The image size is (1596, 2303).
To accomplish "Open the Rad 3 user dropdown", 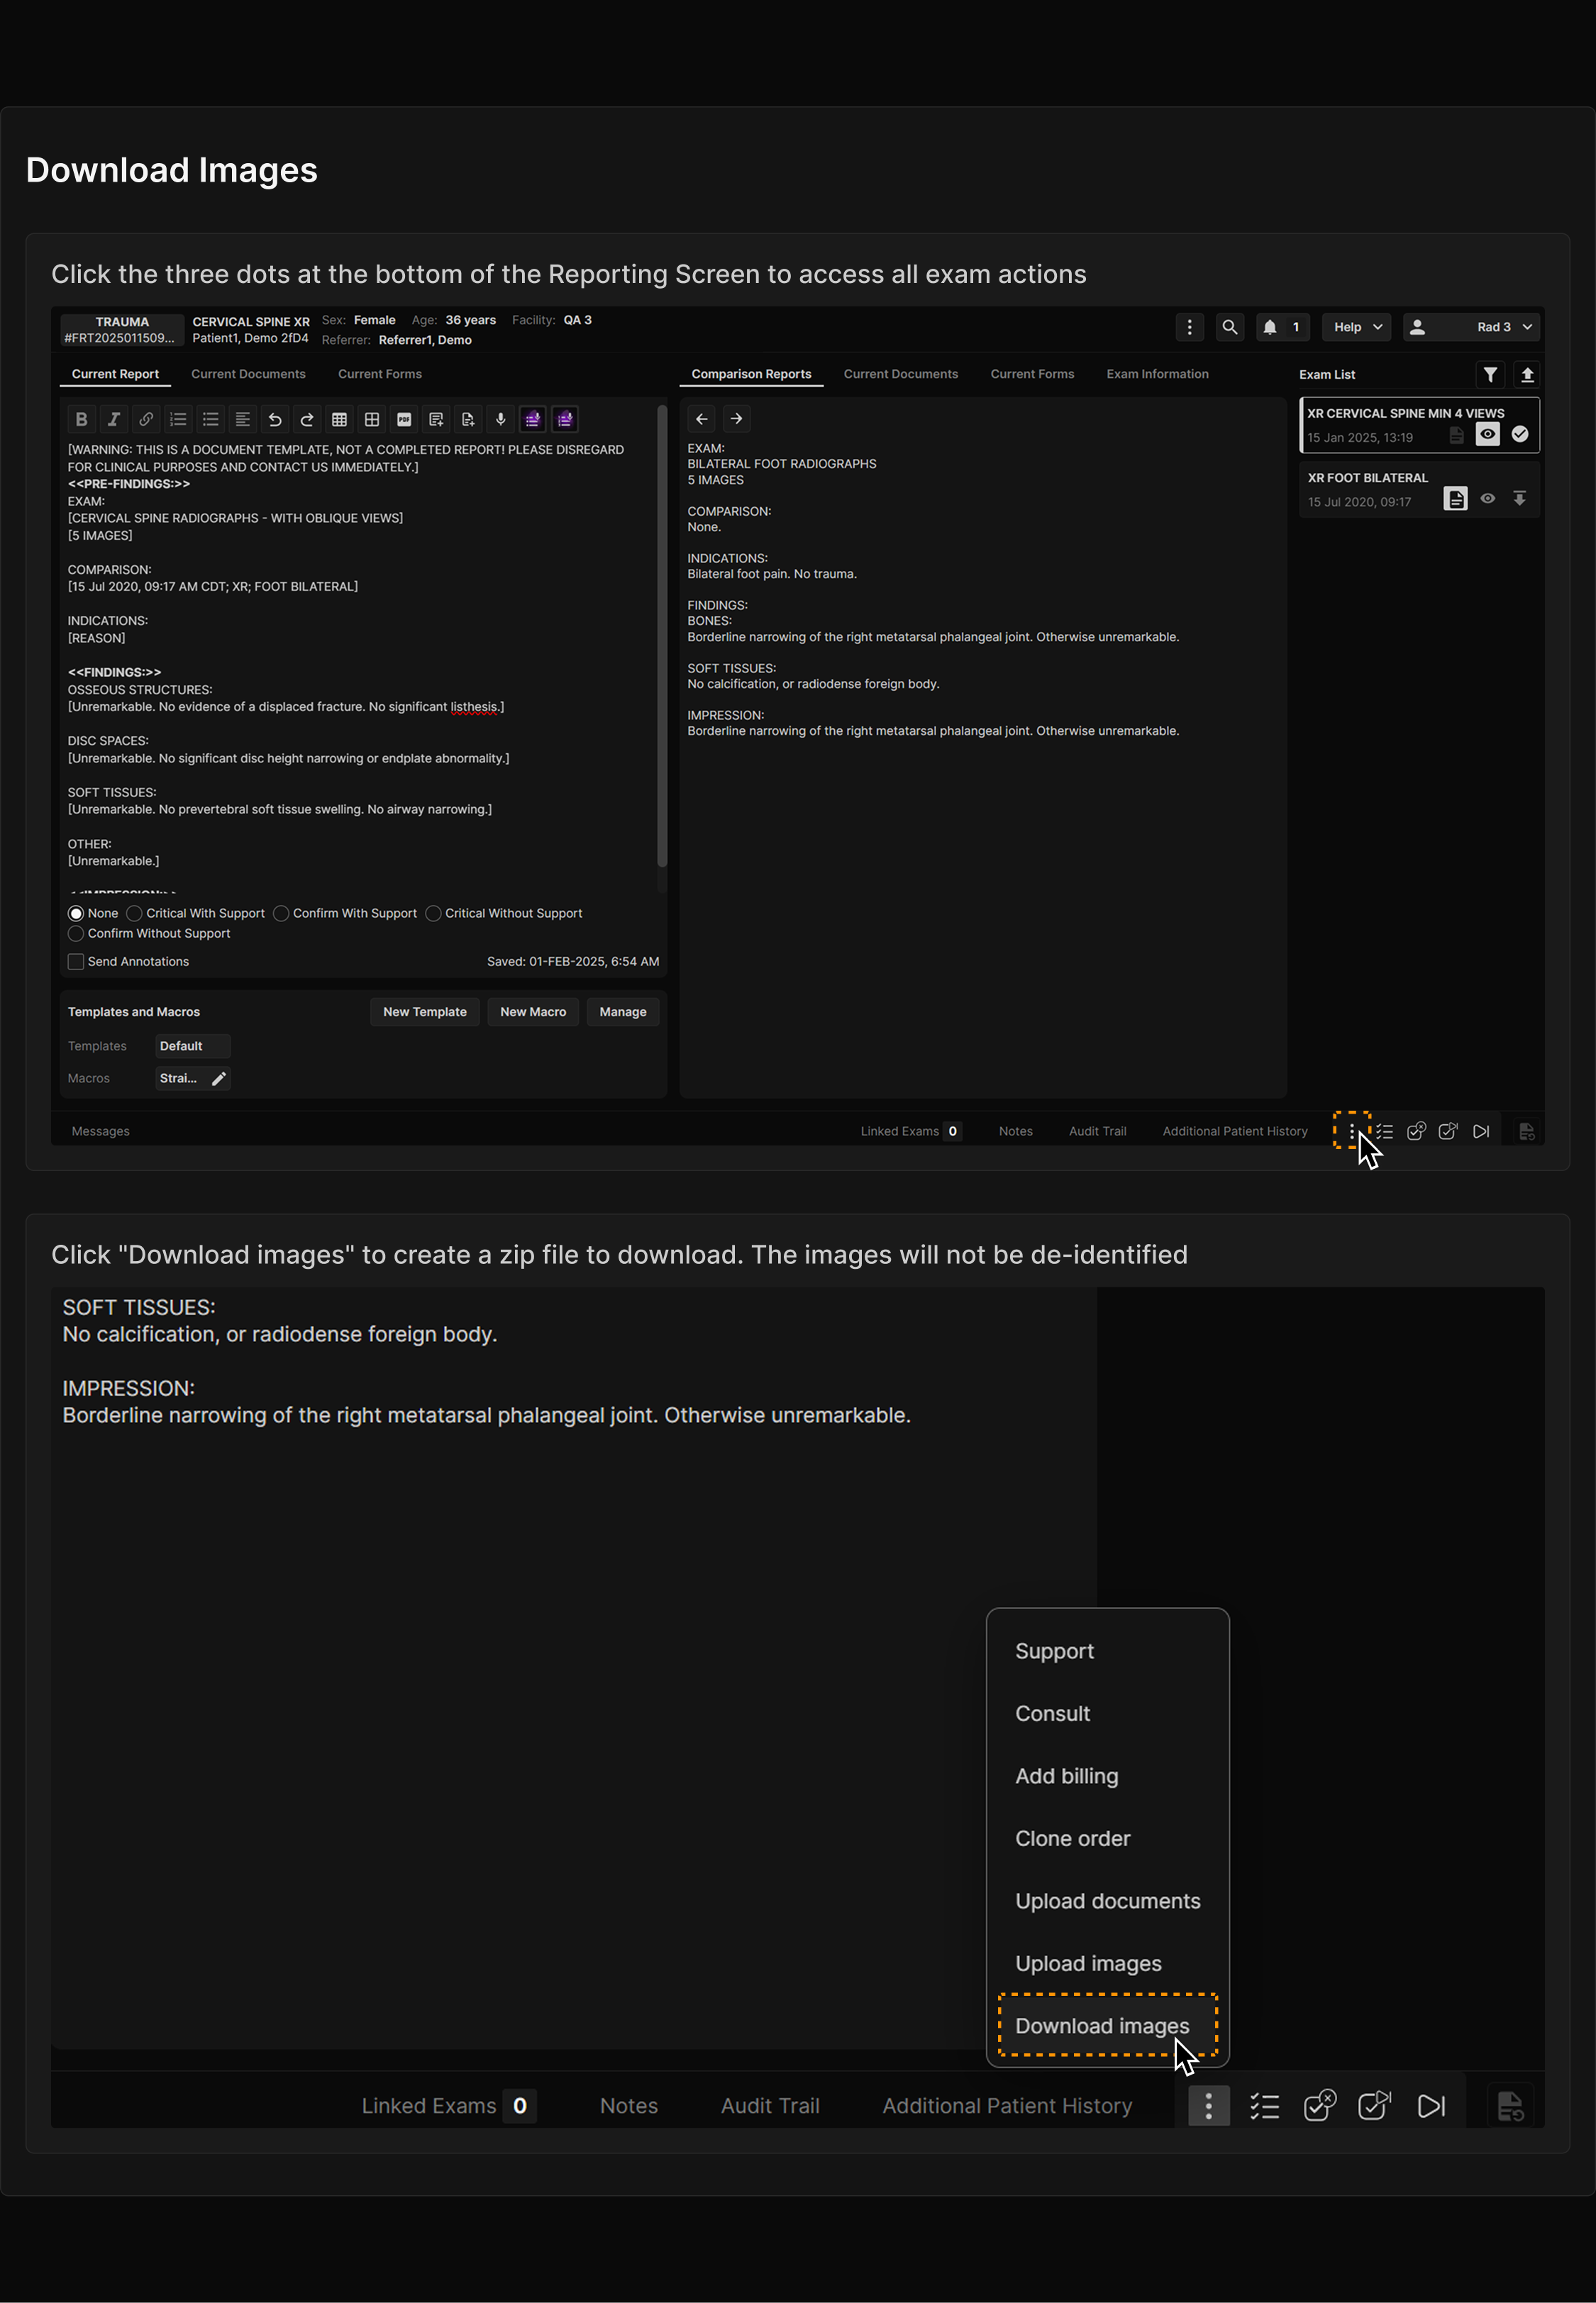I will (1470, 327).
